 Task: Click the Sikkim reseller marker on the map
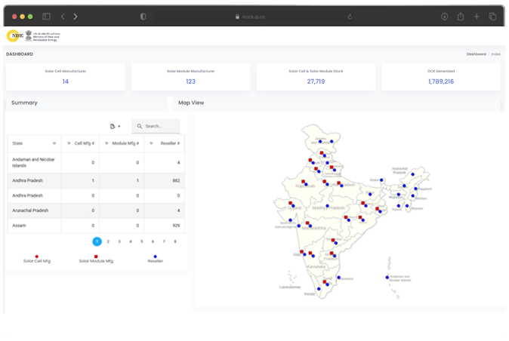tap(381, 180)
